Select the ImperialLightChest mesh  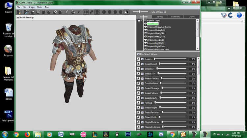point(156,47)
